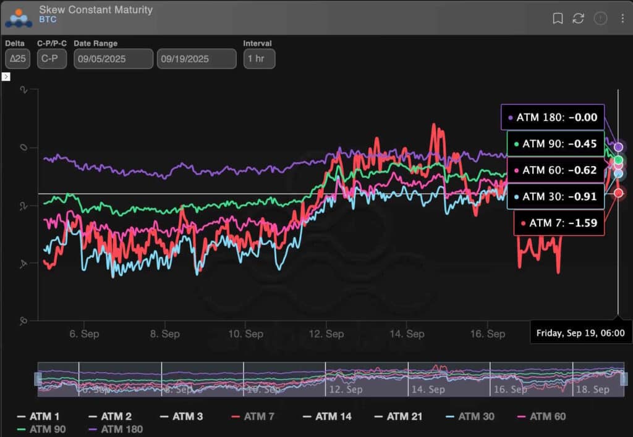
Task: Click the start date field 09/05/2025
Action: pos(113,59)
